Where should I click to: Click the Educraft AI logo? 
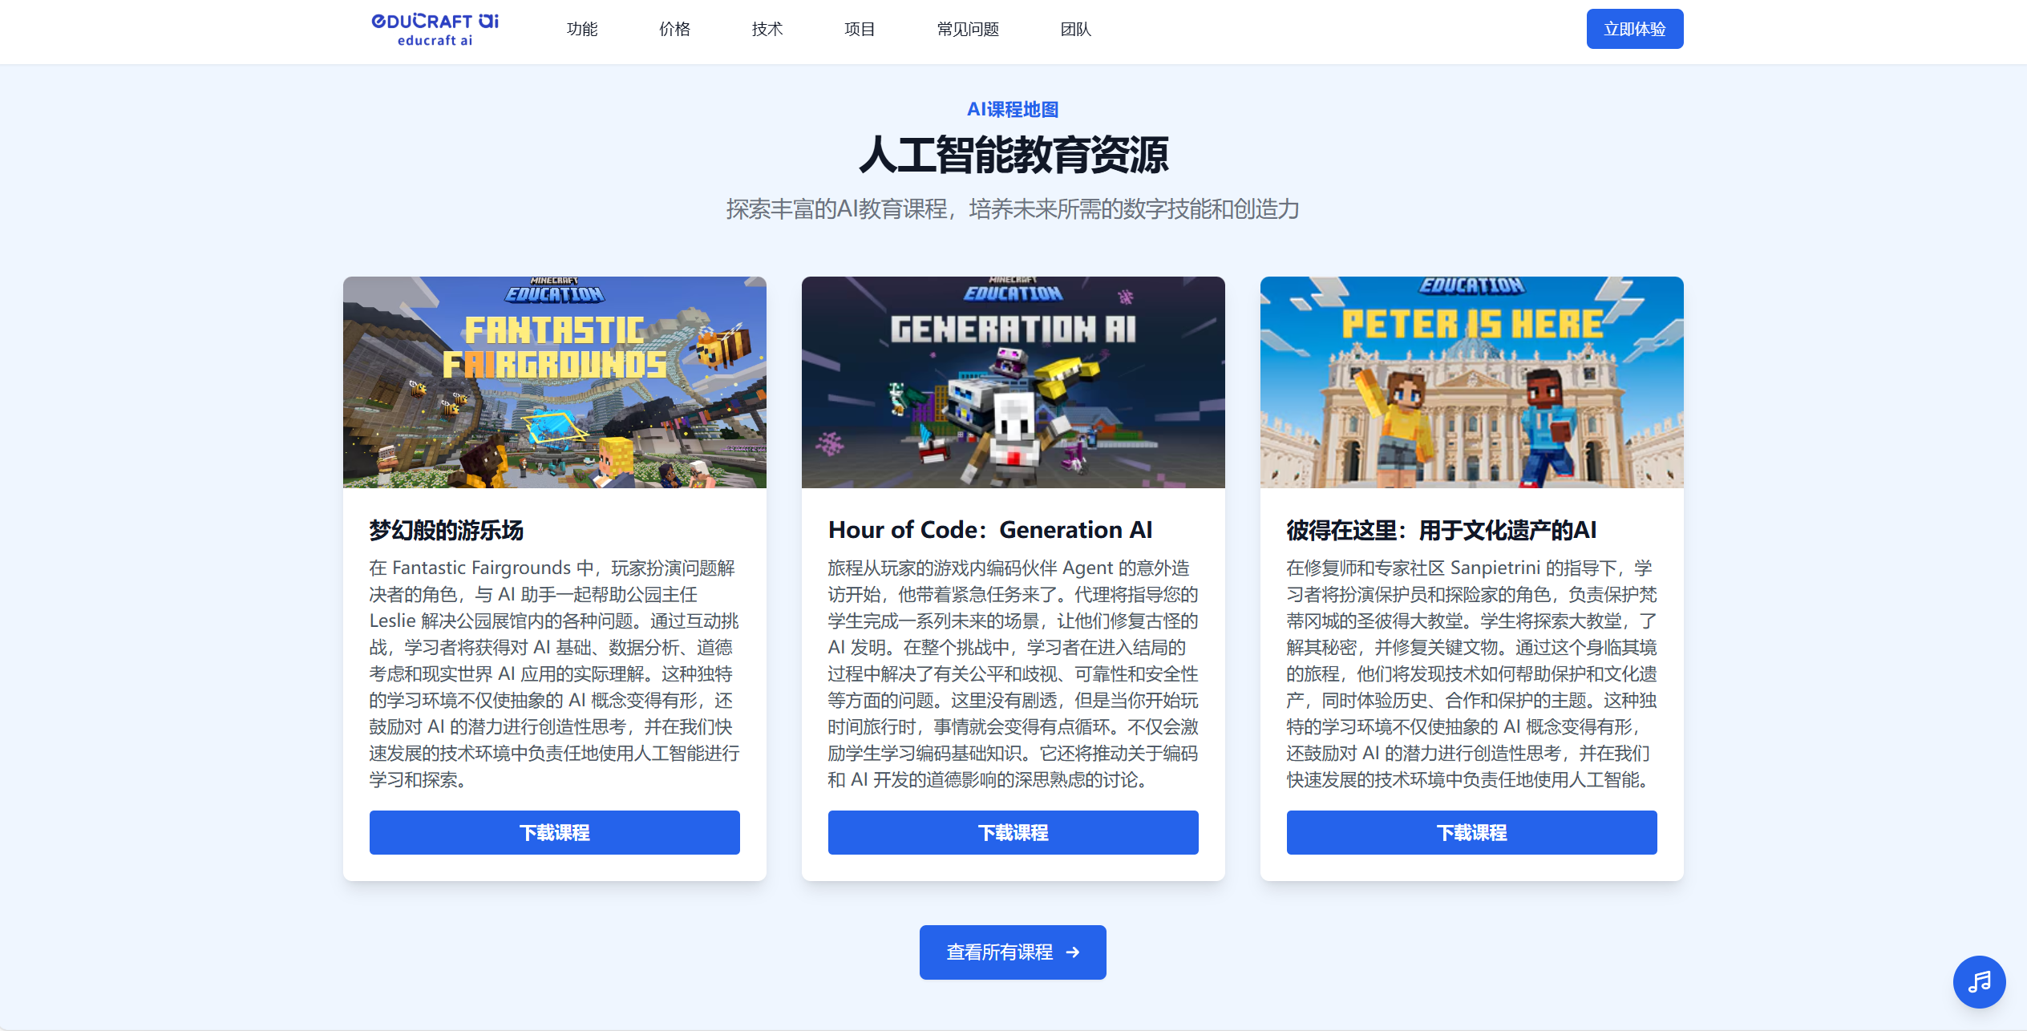(435, 30)
